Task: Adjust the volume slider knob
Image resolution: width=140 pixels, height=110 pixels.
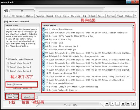Action: coord(22,11)
